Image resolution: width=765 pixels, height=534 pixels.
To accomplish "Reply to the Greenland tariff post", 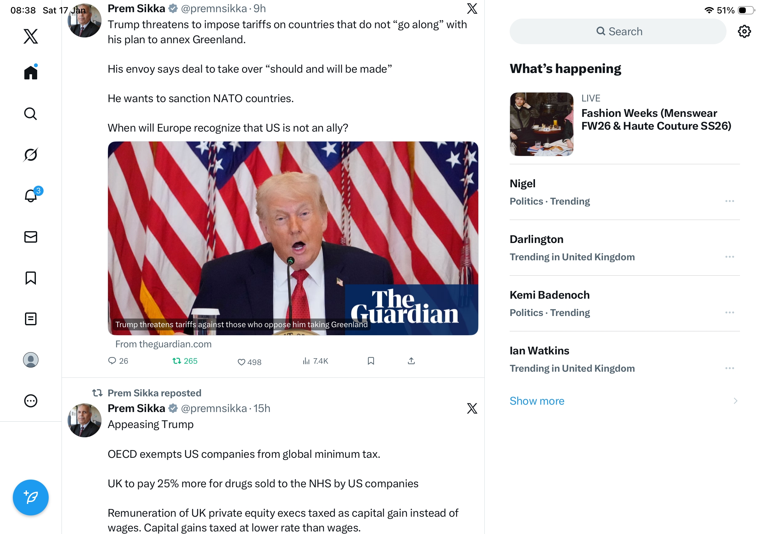I will (118, 361).
